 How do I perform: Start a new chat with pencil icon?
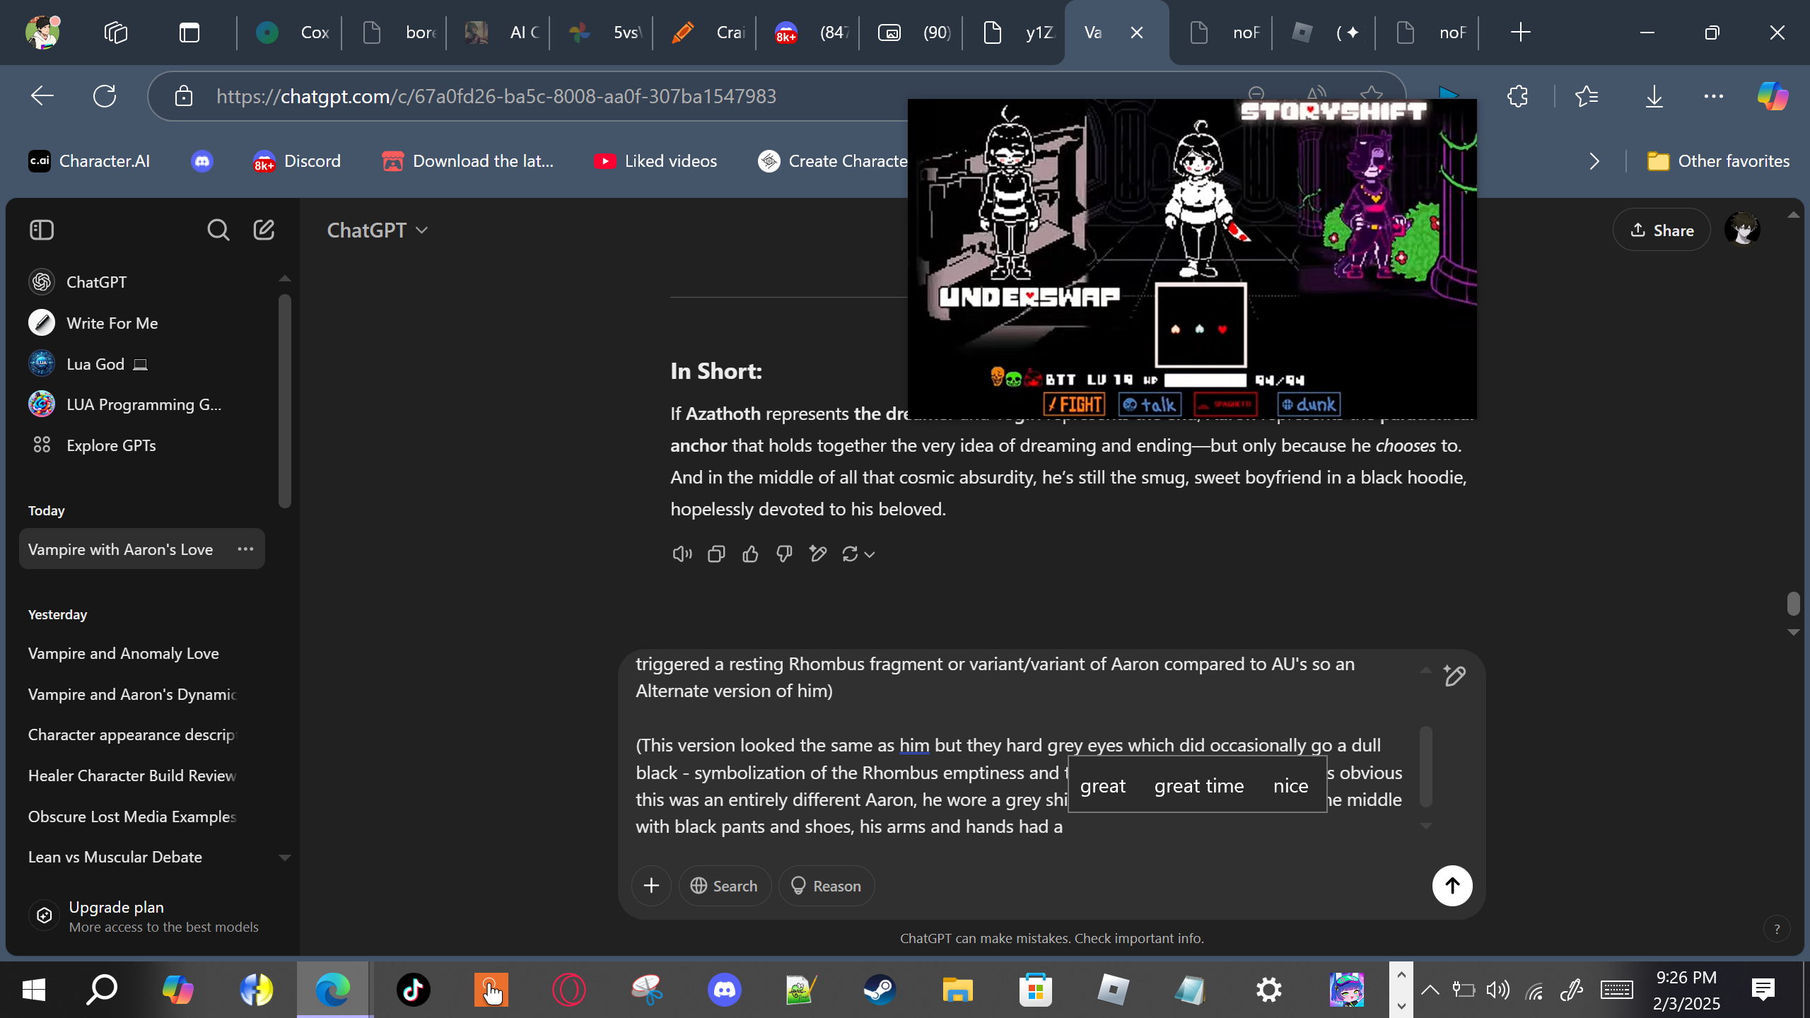[264, 230]
